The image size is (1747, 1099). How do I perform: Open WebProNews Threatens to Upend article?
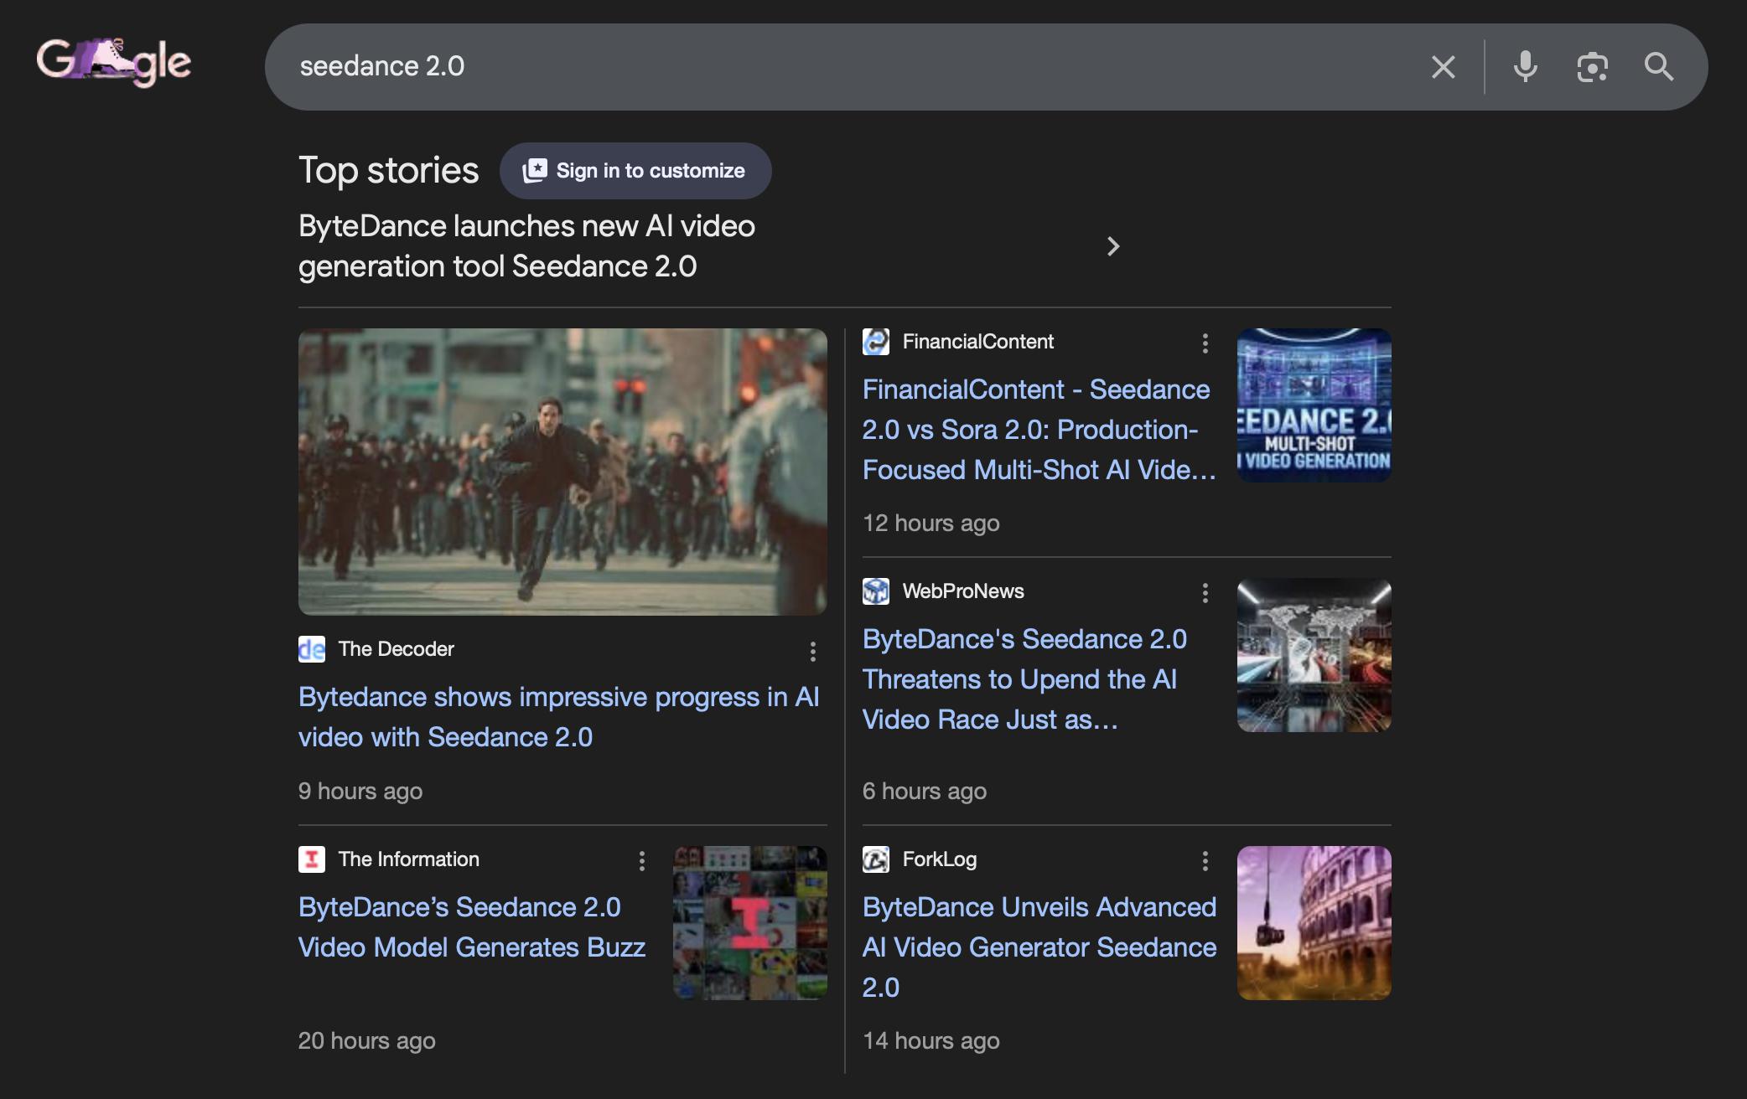pyautogui.click(x=1024, y=679)
